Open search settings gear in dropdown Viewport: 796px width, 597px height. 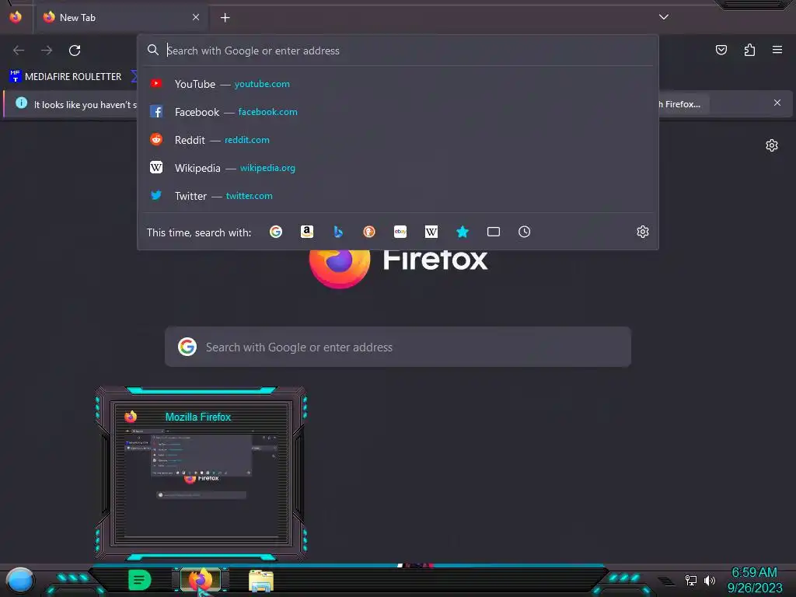643,232
